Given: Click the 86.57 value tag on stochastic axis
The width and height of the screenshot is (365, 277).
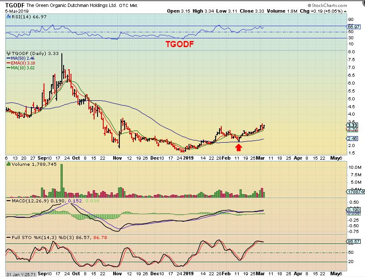Looking at the screenshot, I should (353, 241).
